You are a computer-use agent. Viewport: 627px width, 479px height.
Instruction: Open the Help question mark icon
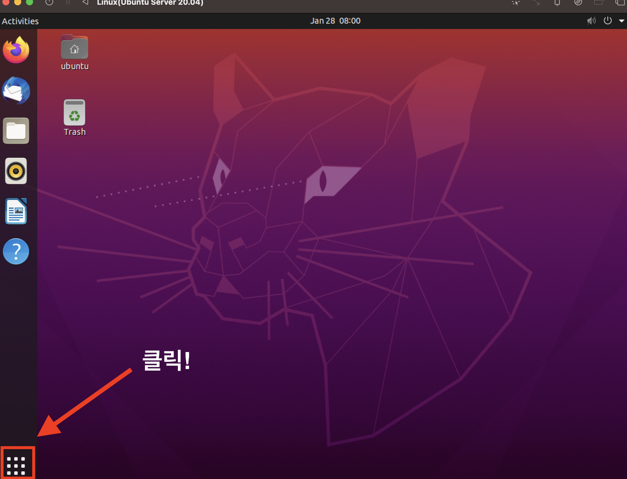click(16, 252)
